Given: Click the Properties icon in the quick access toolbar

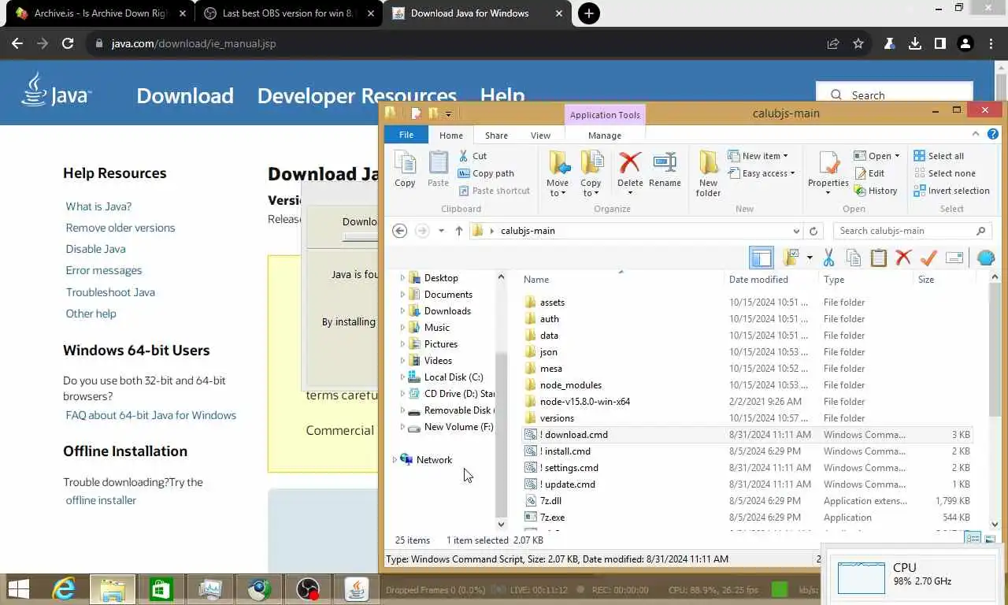Looking at the screenshot, I should click(x=416, y=113).
